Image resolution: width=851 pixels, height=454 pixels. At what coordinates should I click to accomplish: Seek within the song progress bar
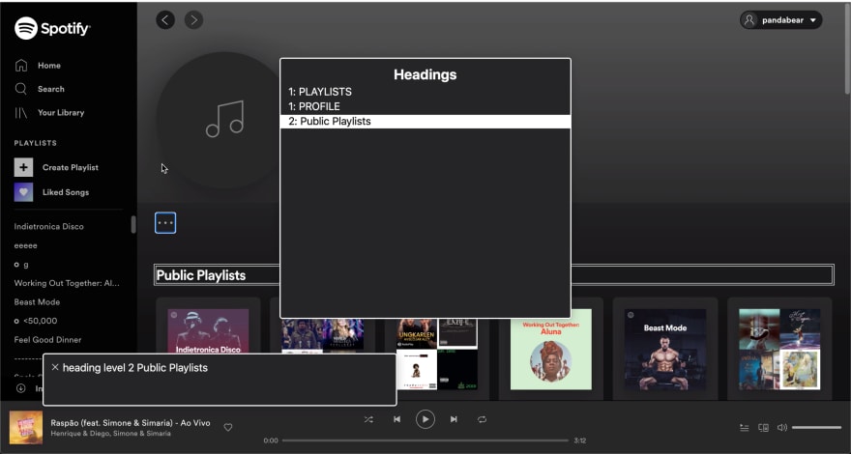click(x=425, y=440)
